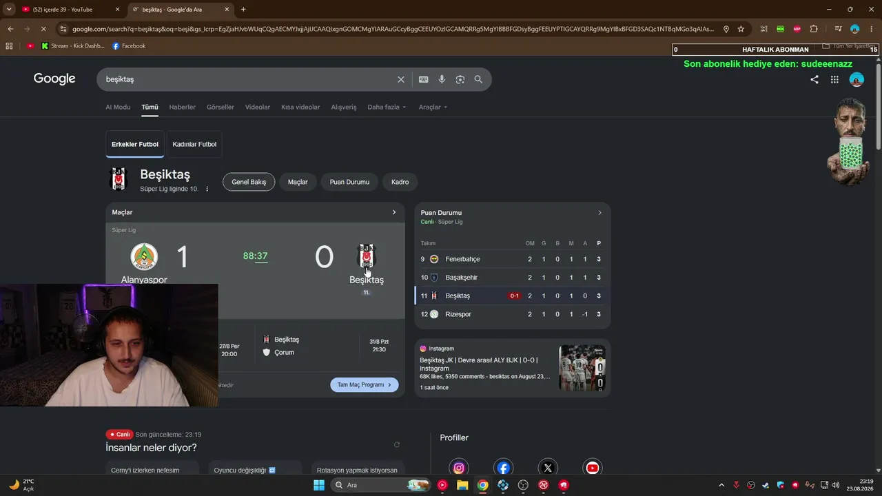882x496 pixels.
Task: Click the Windows taskbar search box
Action: 381,485
